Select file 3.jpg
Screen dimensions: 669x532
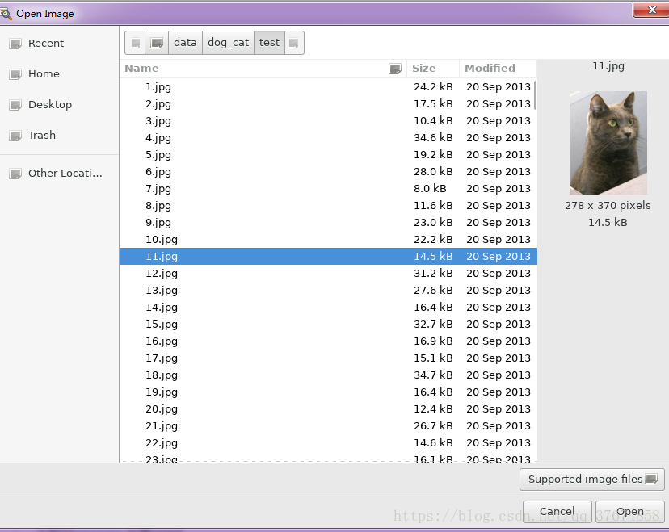[328, 121]
